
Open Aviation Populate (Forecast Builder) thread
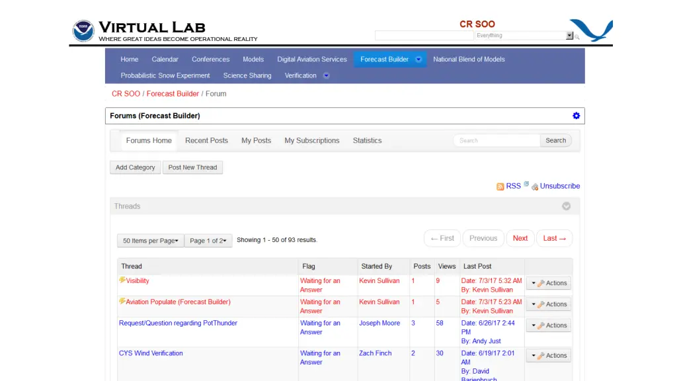pyautogui.click(x=178, y=302)
